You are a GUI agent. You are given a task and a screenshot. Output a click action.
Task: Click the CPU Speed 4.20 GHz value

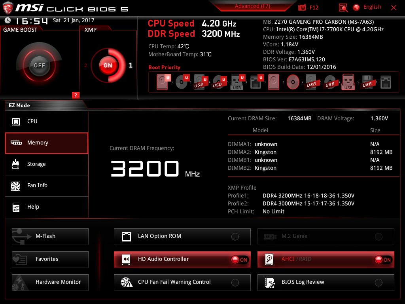click(219, 23)
